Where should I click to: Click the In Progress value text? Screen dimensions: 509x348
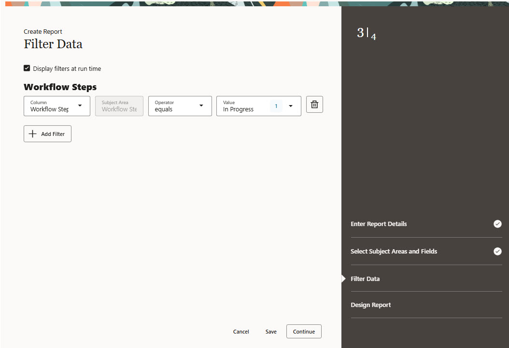(x=238, y=109)
